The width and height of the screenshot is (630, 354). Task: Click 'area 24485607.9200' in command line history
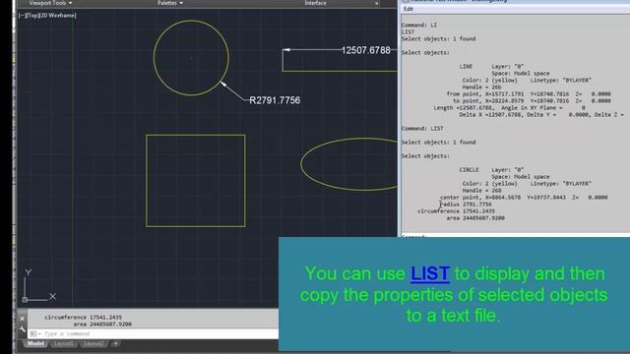pos(102,324)
